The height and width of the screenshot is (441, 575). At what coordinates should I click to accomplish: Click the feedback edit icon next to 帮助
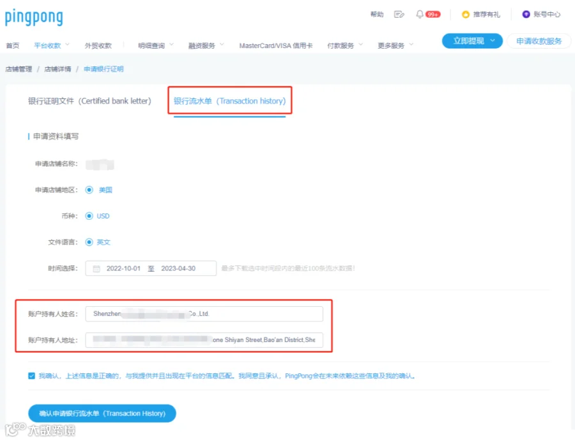(399, 13)
